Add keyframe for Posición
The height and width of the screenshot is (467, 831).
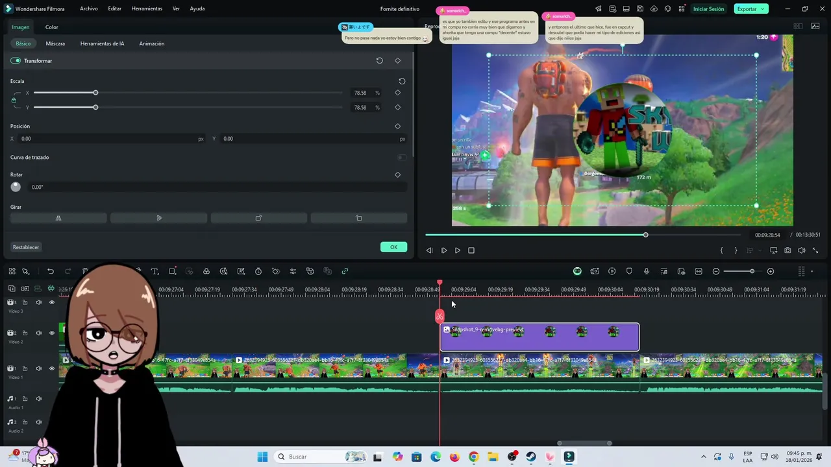[397, 126]
